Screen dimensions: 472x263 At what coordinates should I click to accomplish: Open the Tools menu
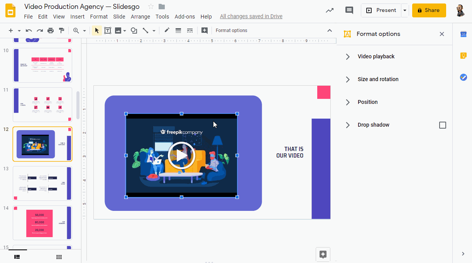click(x=162, y=17)
